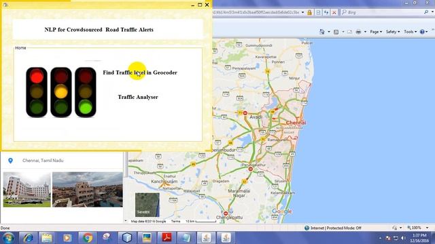Click road closure sign near Chengalpattu

pos(226,213)
